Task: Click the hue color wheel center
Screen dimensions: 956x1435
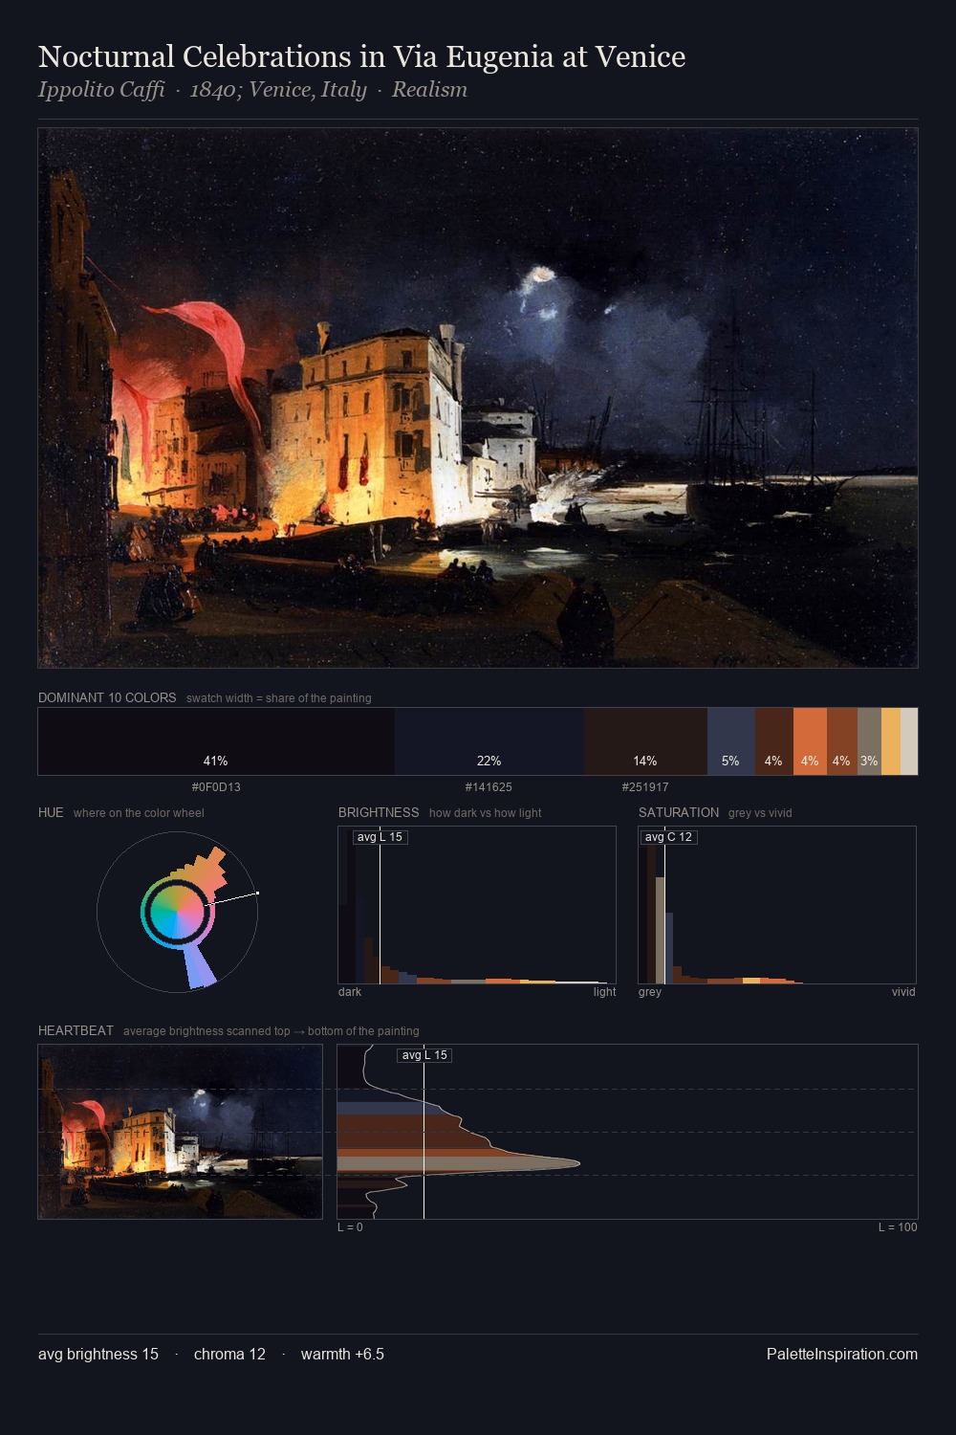Action: pos(177,912)
